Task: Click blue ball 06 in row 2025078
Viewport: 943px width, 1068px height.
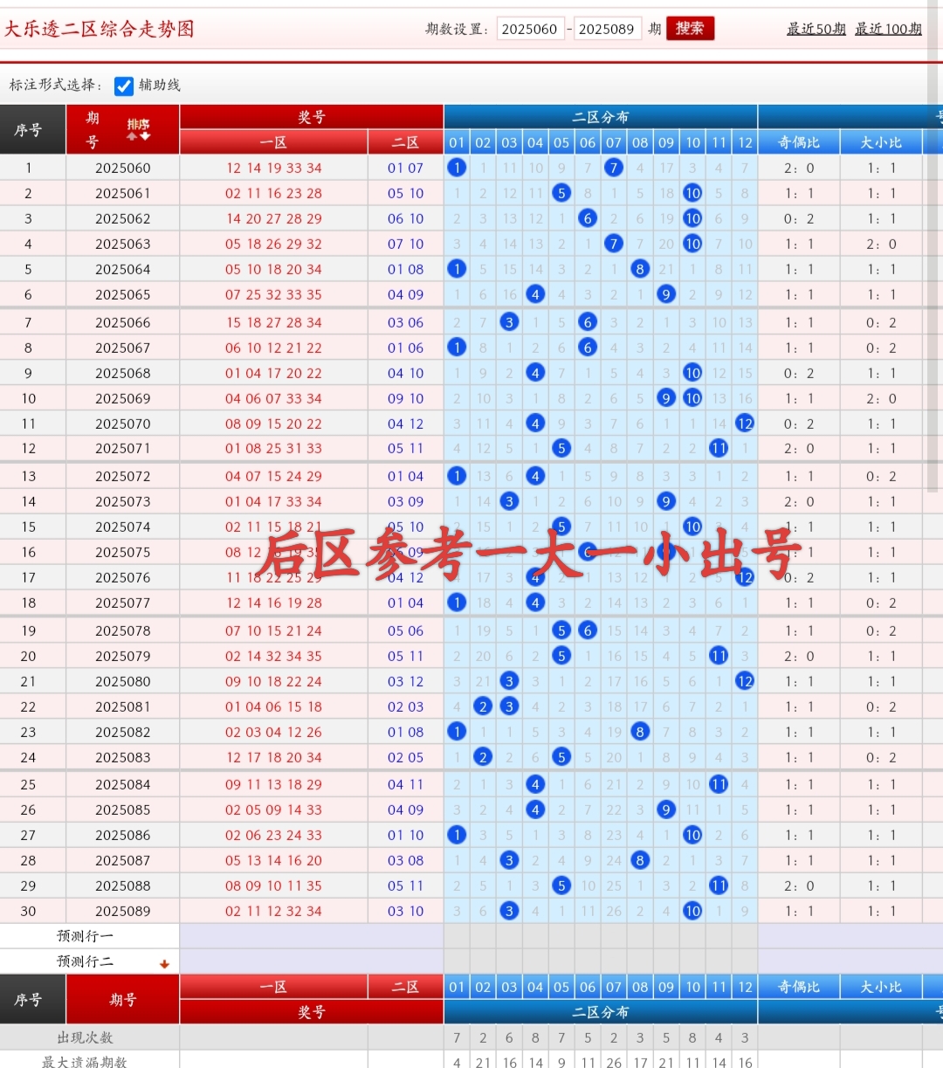Action: pos(588,630)
